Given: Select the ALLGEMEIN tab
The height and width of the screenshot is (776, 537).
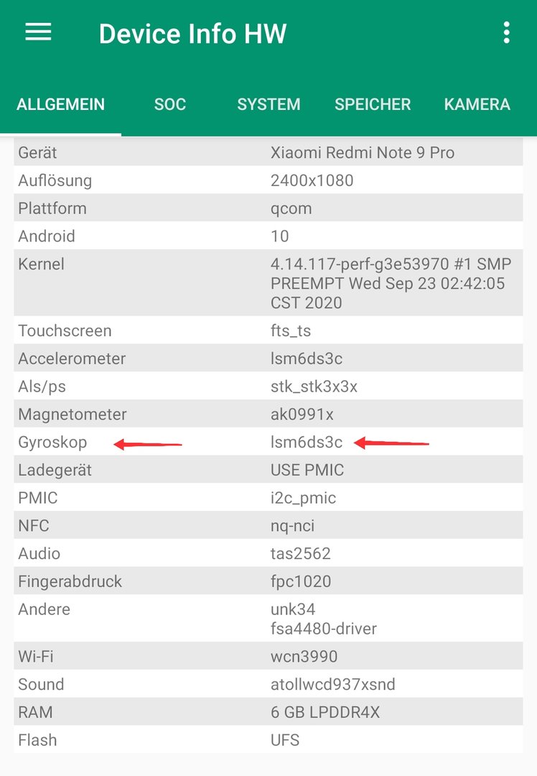Looking at the screenshot, I should point(60,104).
